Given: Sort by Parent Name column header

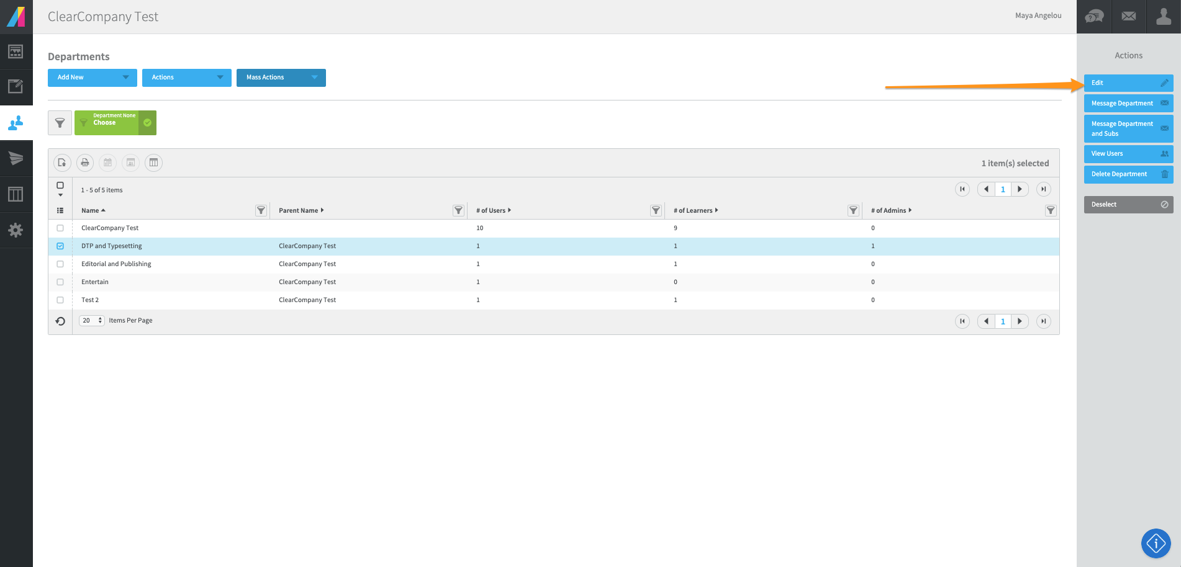Looking at the screenshot, I should 301,211.
